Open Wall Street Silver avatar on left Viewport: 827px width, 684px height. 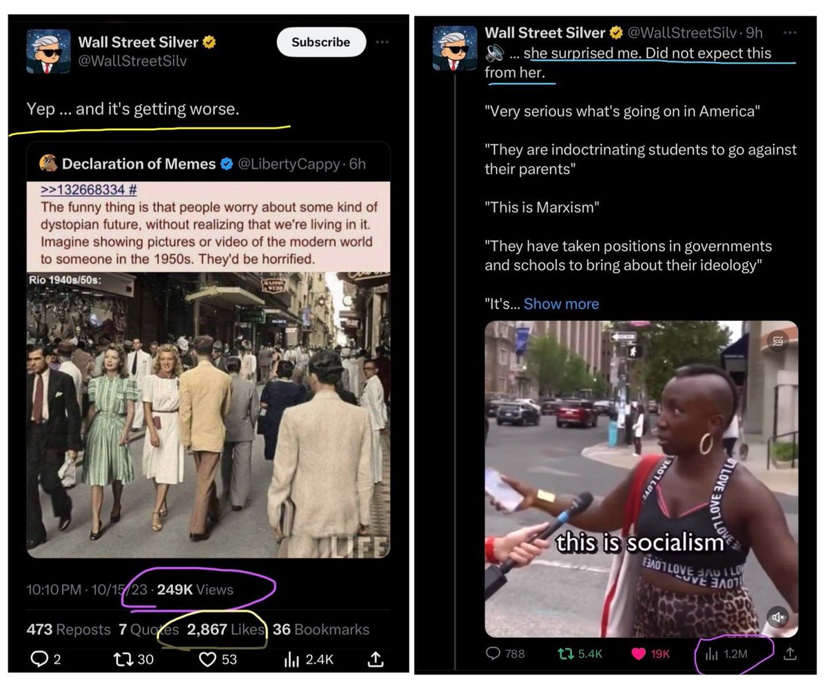tap(48, 51)
